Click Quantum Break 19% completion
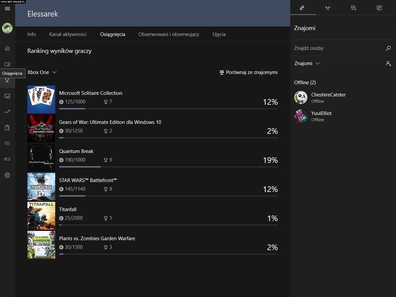 pos(270,160)
